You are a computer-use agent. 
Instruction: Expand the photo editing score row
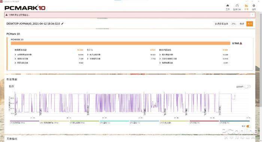coord(194,55)
